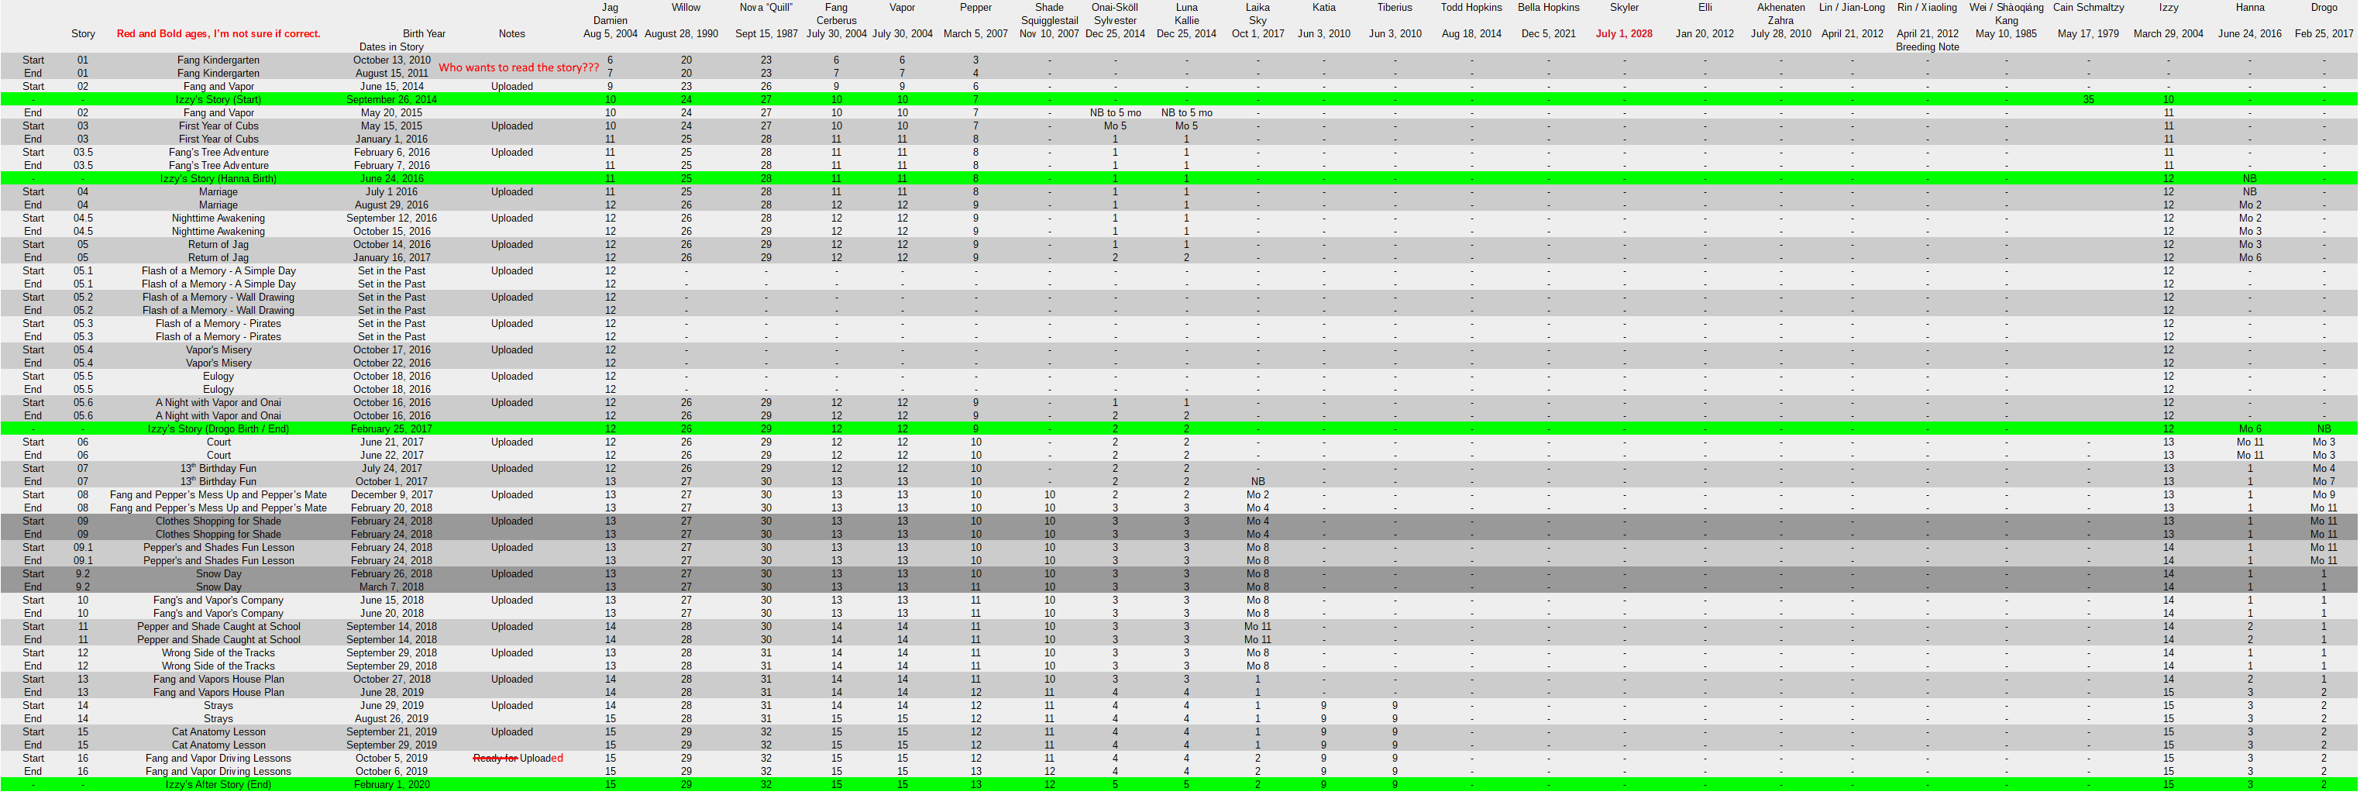Select the struck-through "Ready for Uploaded" note
Image resolution: width=2367 pixels, height=795 pixels.
[x=518, y=759]
